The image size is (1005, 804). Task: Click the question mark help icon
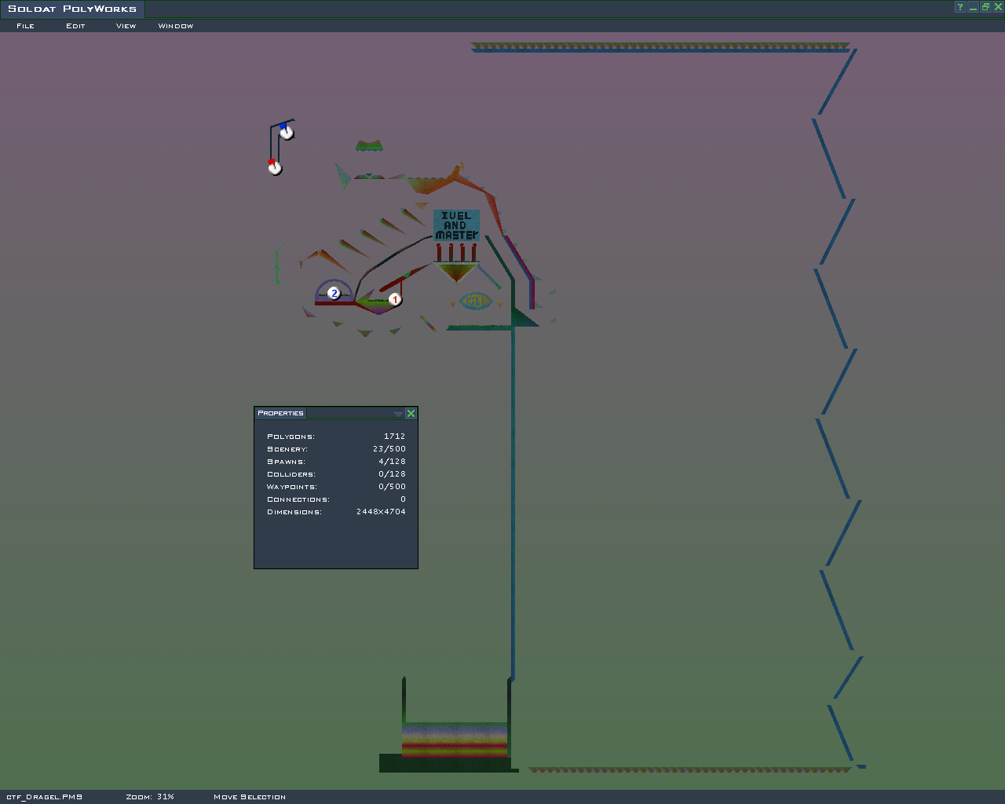(x=959, y=7)
